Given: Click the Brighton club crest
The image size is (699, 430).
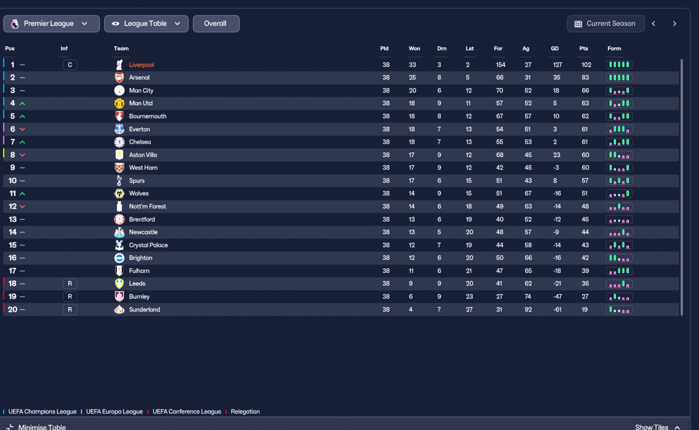Looking at the screenshot, I should click(x=119, y=258).
